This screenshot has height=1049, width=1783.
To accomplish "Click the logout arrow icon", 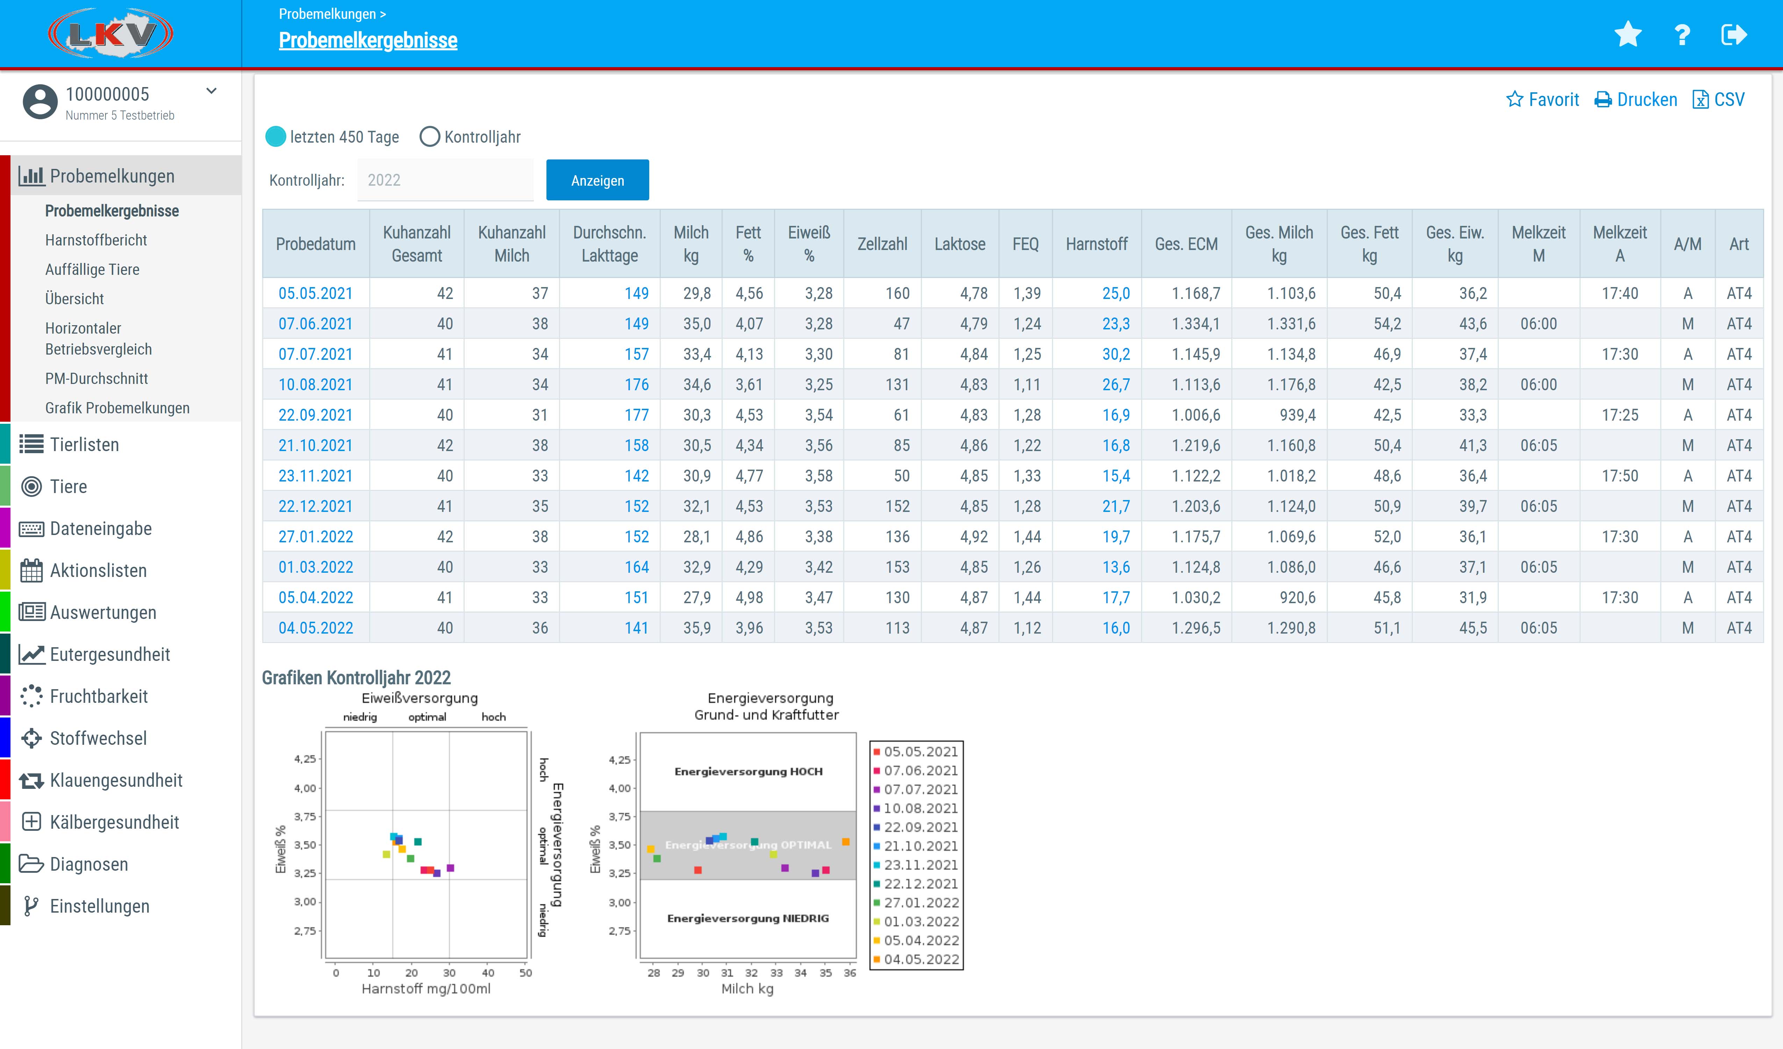I will pos(1733,34).
